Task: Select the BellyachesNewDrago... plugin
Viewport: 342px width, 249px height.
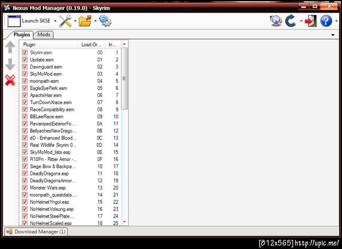Action: pos(70,131)
